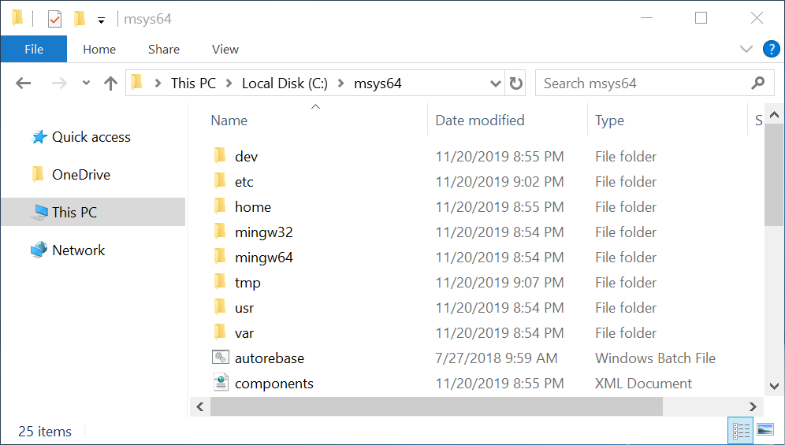Expand the ribbon with the chevron

[x=746, y=49]
